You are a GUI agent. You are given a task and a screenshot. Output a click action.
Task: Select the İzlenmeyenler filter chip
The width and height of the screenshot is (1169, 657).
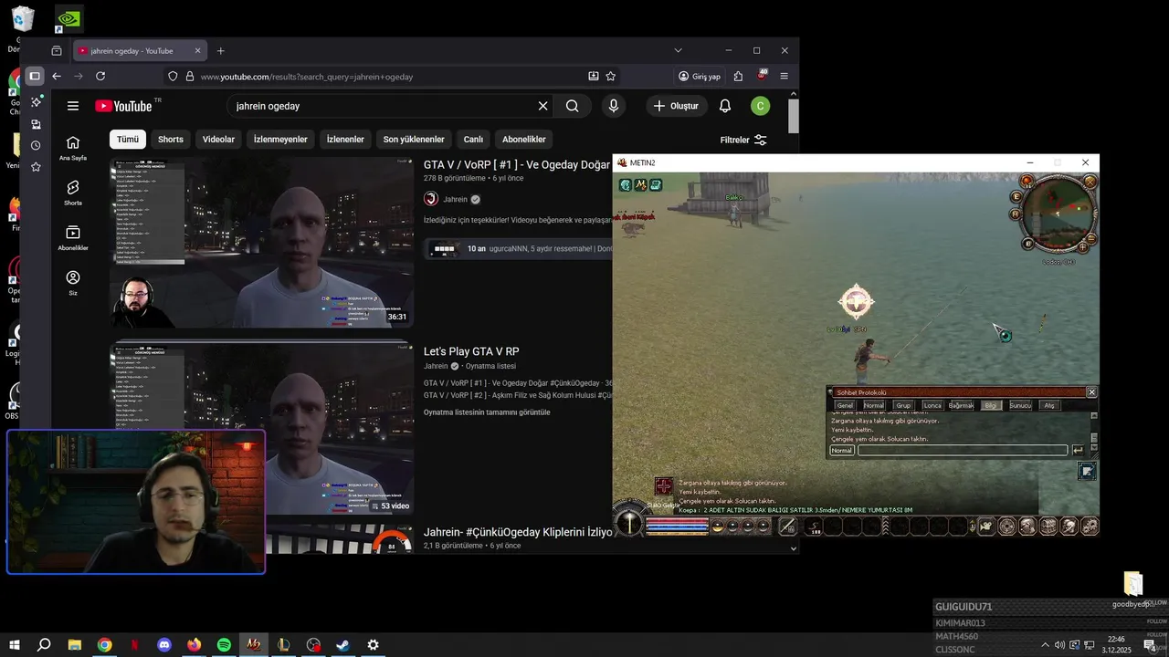280,140
